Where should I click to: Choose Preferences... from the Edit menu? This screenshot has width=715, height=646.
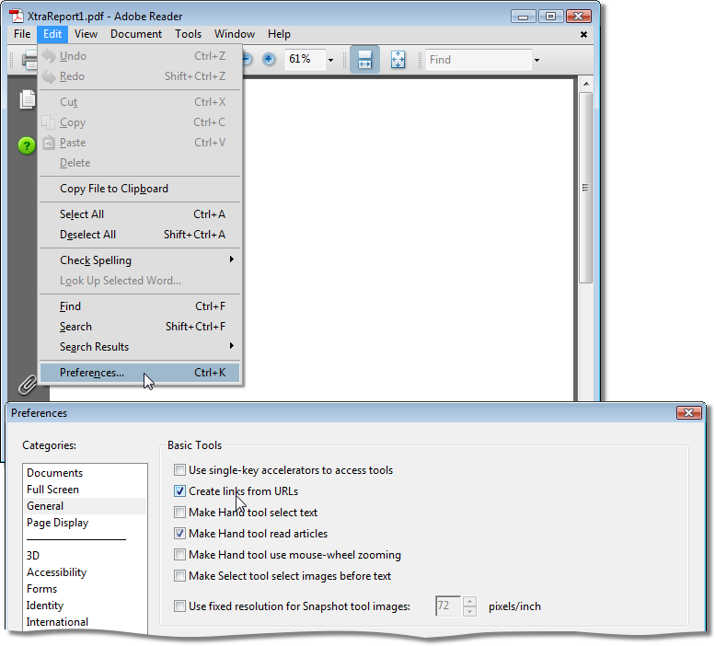pos(140,373)
